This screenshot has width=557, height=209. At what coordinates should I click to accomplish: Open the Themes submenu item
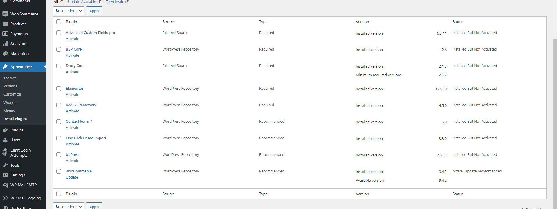coord(10,78)
